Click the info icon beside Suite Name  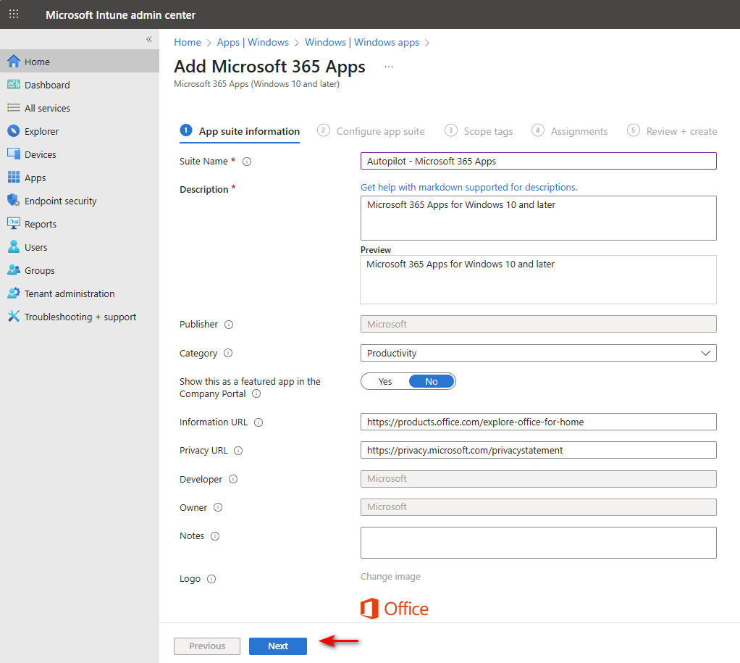pyautogui.click(x=247, y=162)
